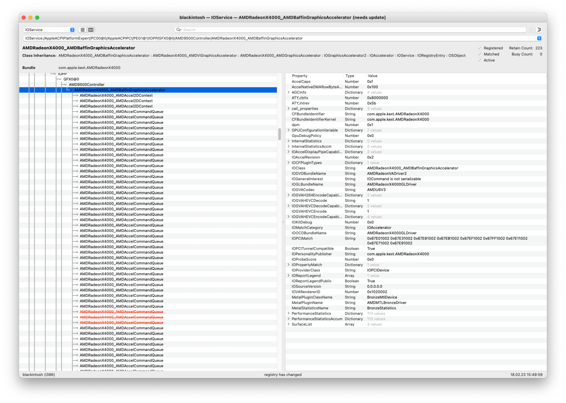The image size is (566, 403).
Task: Click the ATY,cbits value 0x8000000
Action: point(378,98)
